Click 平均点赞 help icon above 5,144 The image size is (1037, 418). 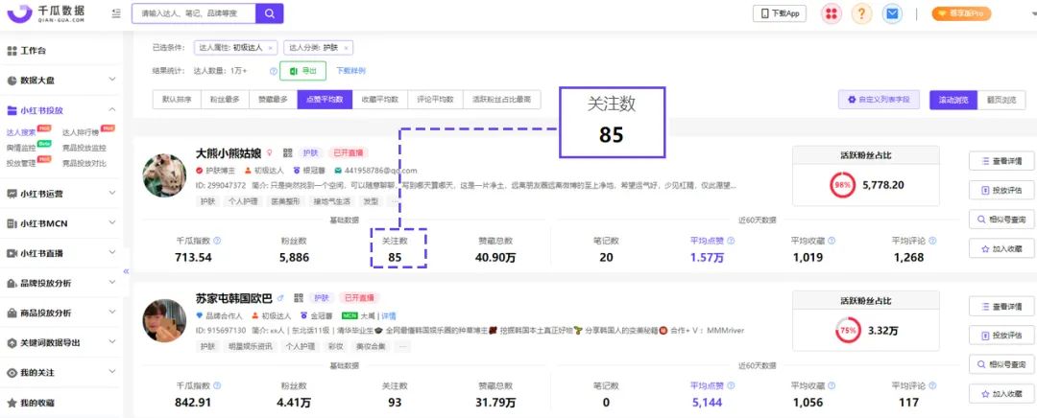coord(730,385)
